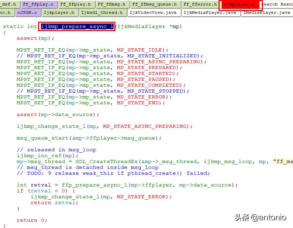Select the Ijkplayer.h header tab
293x228 pixels.
coord(60,12)
